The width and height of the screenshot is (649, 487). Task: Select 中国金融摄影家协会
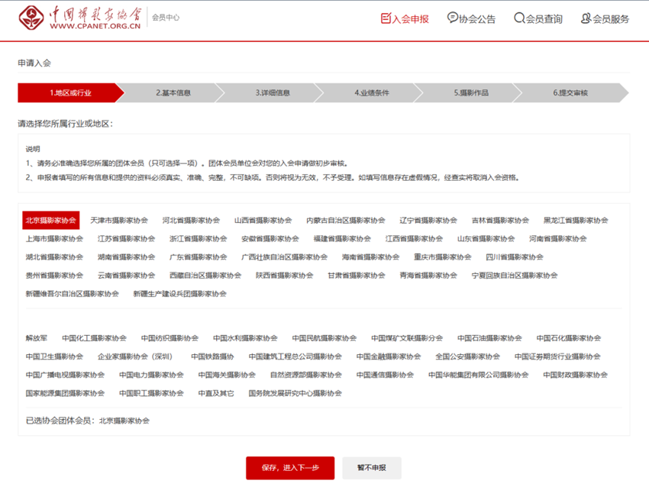point(389,356)
